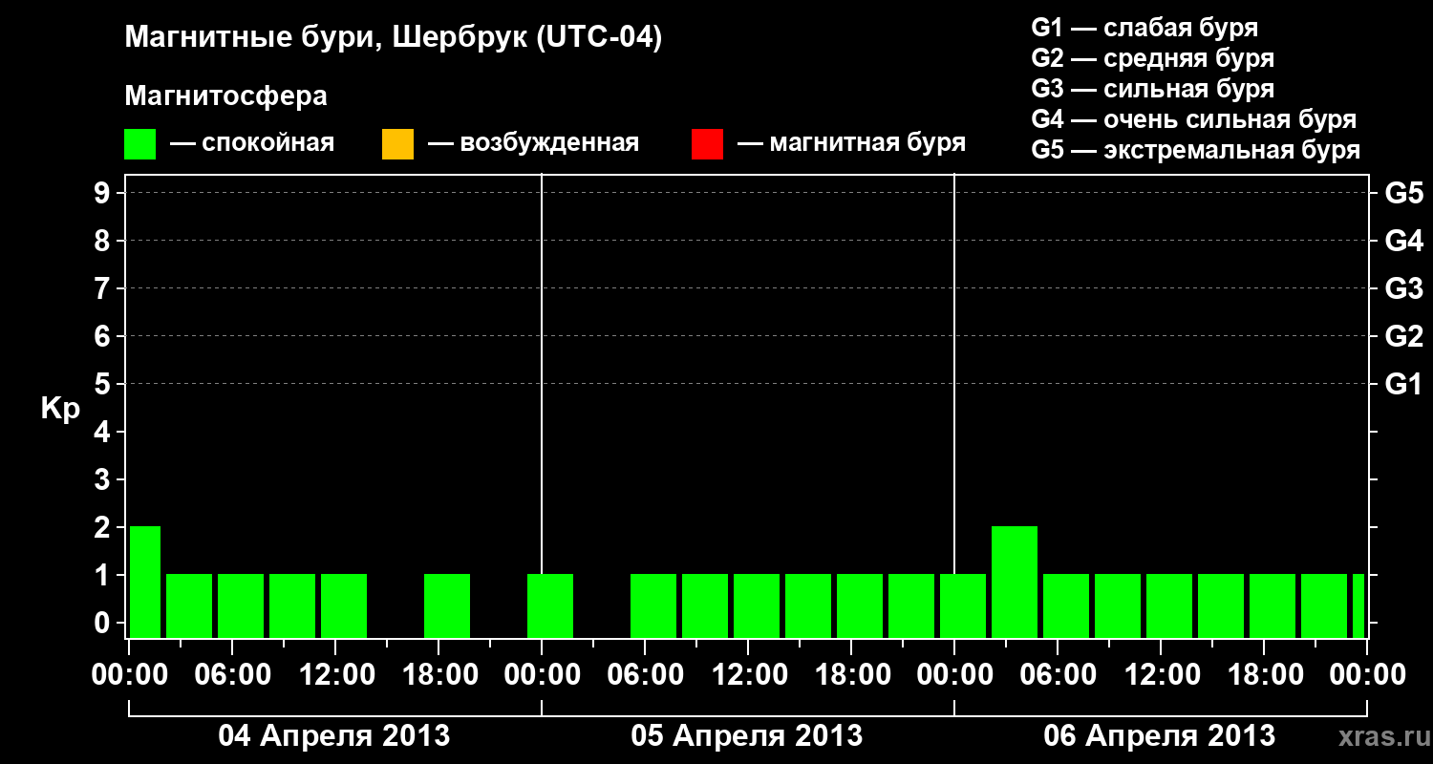Click the 'Kp' axis label
Viewport: 1433px width, 764px height.
pyautogui.click(x=60, y=409)
